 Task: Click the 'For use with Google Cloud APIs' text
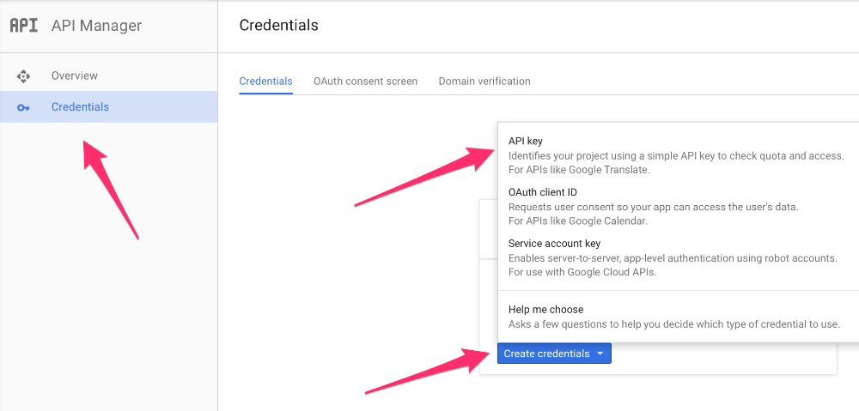582,272
